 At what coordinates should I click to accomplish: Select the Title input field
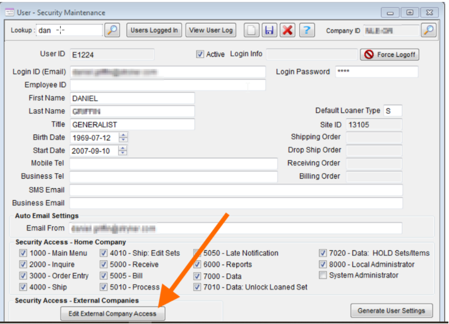131,124
